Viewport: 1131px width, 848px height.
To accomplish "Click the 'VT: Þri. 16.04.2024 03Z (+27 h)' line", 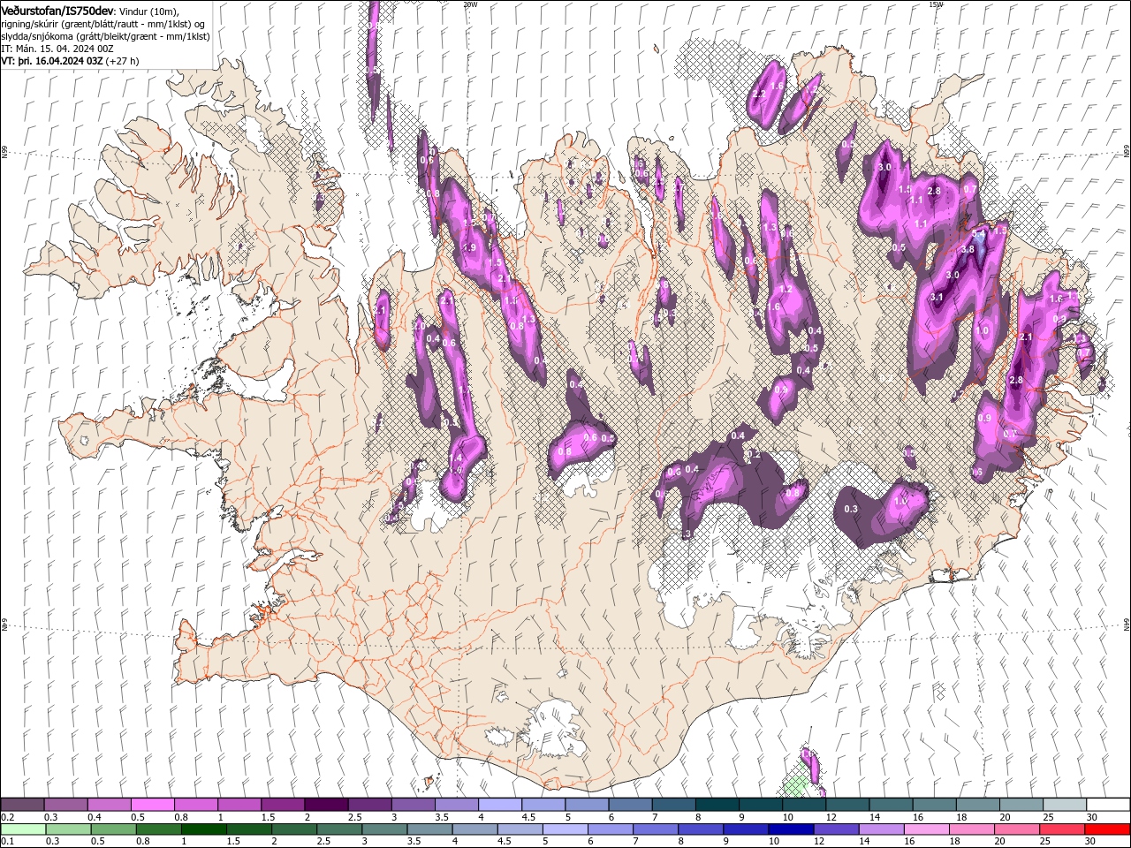I will (71, 61).
